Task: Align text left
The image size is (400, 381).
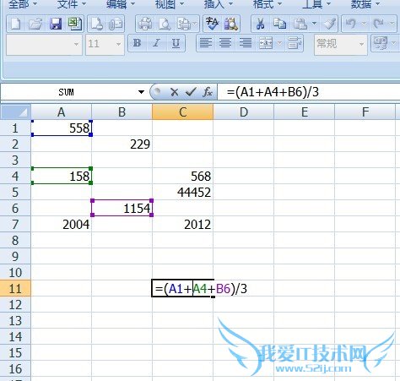Action: (206, 43)
